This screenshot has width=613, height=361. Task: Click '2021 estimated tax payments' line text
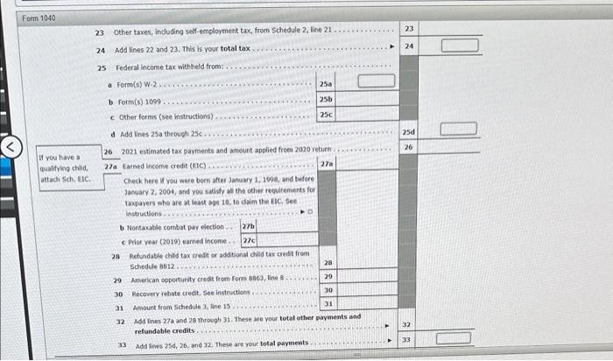[x=226, y=151]
